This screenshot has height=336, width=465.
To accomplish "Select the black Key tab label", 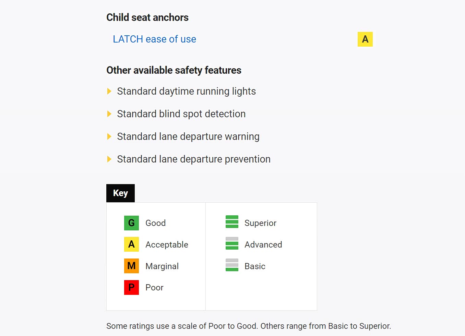I will [120, 193].
